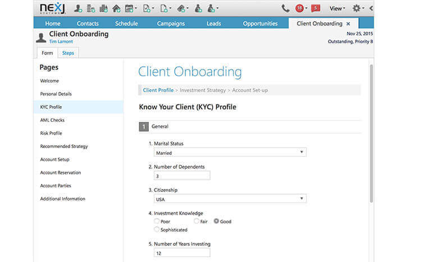Click the Number of Years Investing field
Screen dimensions: 438x262
tap(182, 252)
